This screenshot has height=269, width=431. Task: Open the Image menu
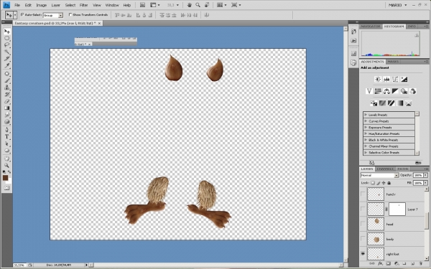(41, 5)
